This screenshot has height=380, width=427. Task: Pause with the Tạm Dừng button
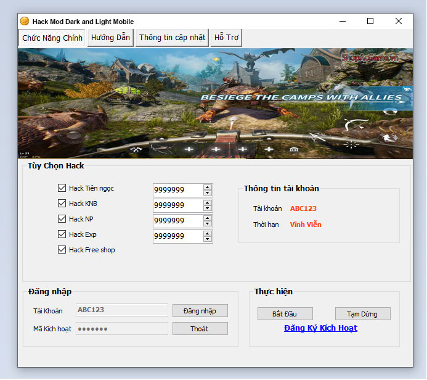(363, 314)
